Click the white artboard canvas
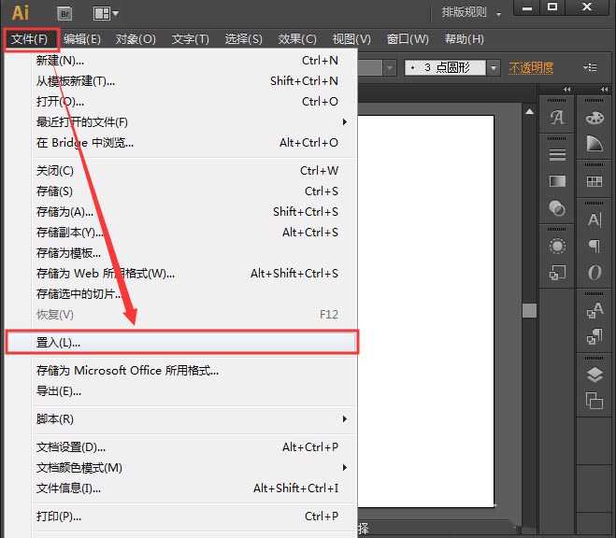Image resolution: width=616 pixels, height=538 pixels. click(x=425, y=311)
